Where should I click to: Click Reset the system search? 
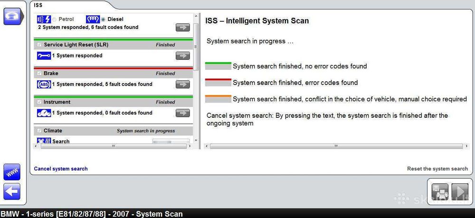(x=437, y=169)
